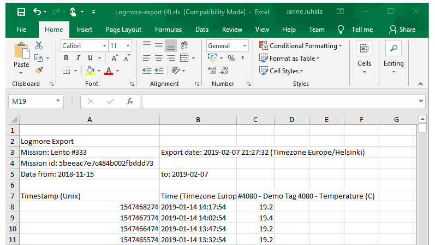Apply cell borders icon
435x245 pixels.
pyautogui.click(x=66, y=71)
